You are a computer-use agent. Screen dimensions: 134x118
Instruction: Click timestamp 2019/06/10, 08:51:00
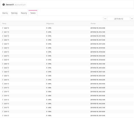(98, 72)
